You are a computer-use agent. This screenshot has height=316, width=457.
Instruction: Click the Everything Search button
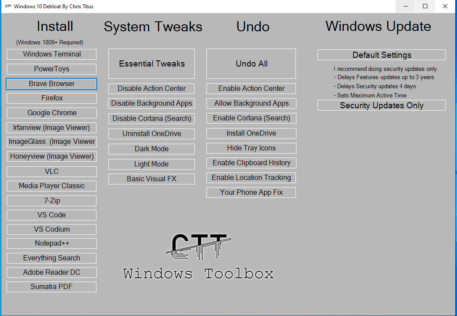[51, 258]
